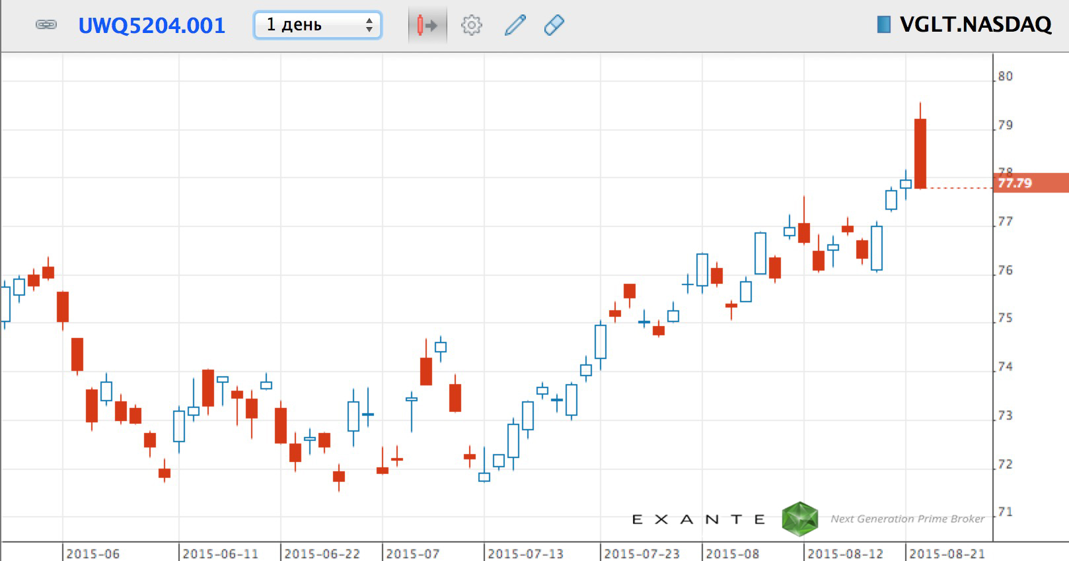Viewport: 1069px width, 561px height.
Task: Click the 2015-06-11 date axis label
Action: point(220,553)
